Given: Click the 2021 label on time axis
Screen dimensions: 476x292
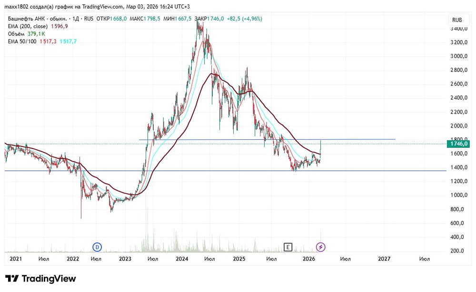Looking at the screenshot, I should click(x=16, y=259).
